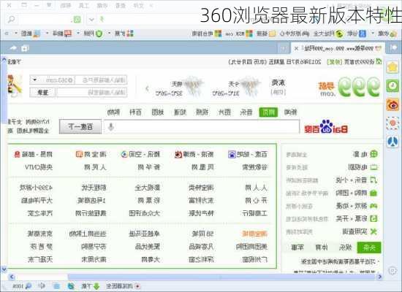Switch to the 军事 news tab
This screenshot has height=292, width=402.
tap(297, 247)
